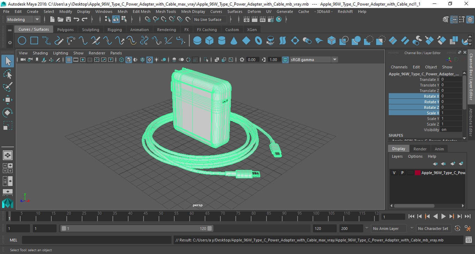Toggle the V visibility box of the Apple_96W layer
Viewport: 475px width, 254px height.
click(x=394, y=173)
